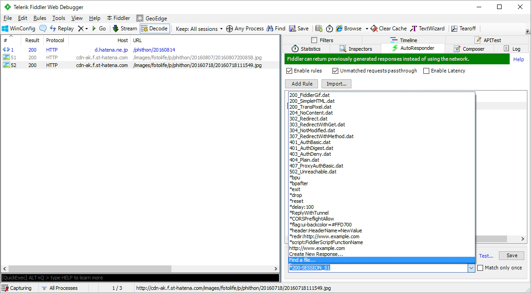
Task: Click Tearoff in the toolbar
Action: coord(464,29)
